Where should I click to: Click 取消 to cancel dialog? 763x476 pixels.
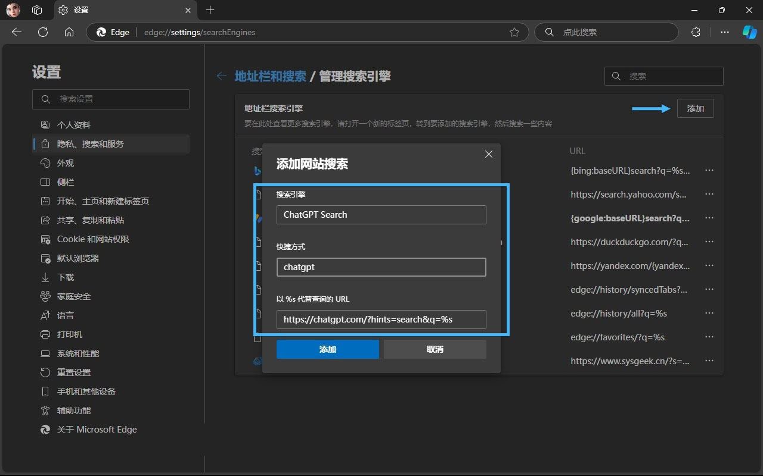click(x=435, y=349)
